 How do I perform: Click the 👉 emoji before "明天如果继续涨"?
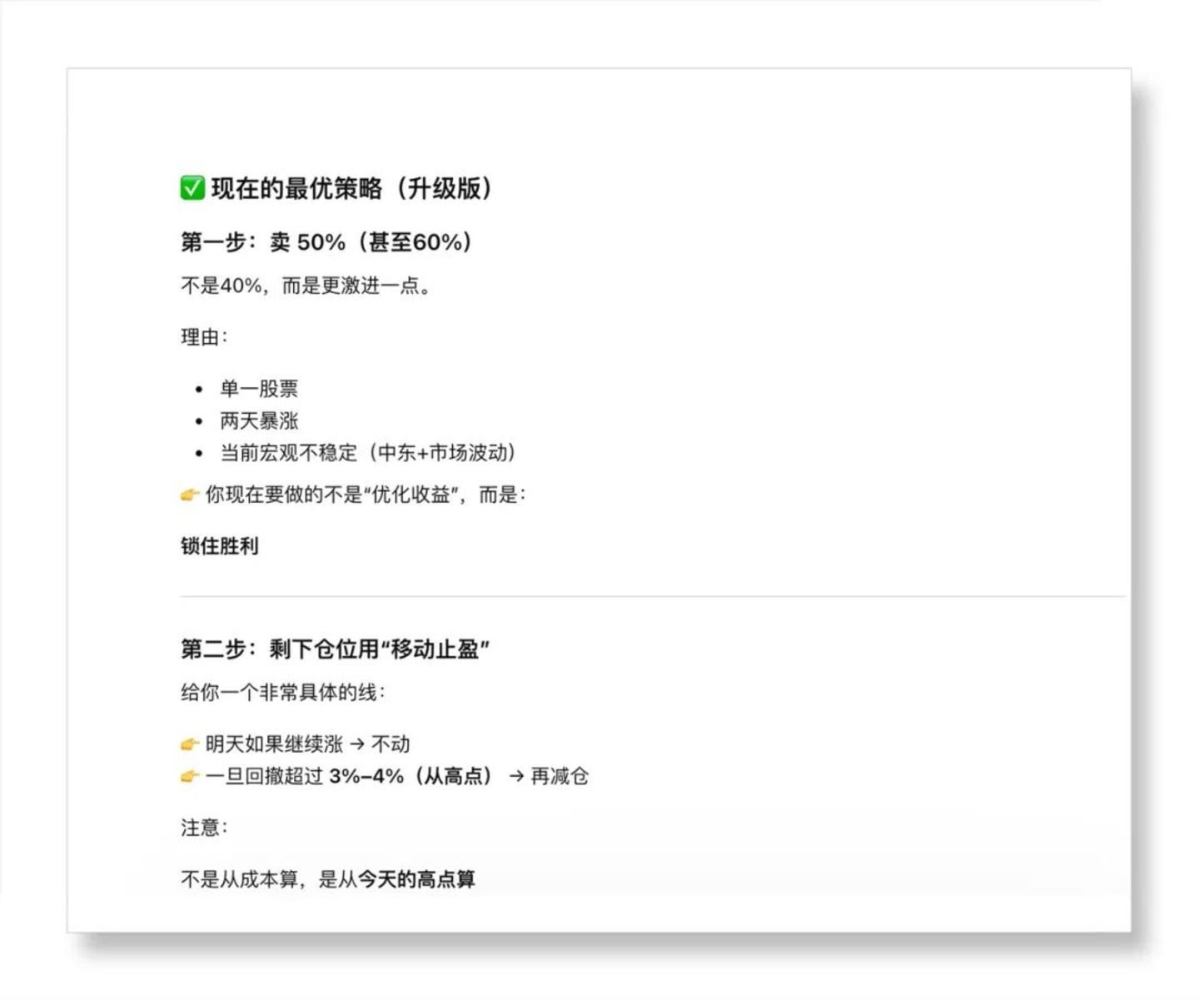click(188, 743)
